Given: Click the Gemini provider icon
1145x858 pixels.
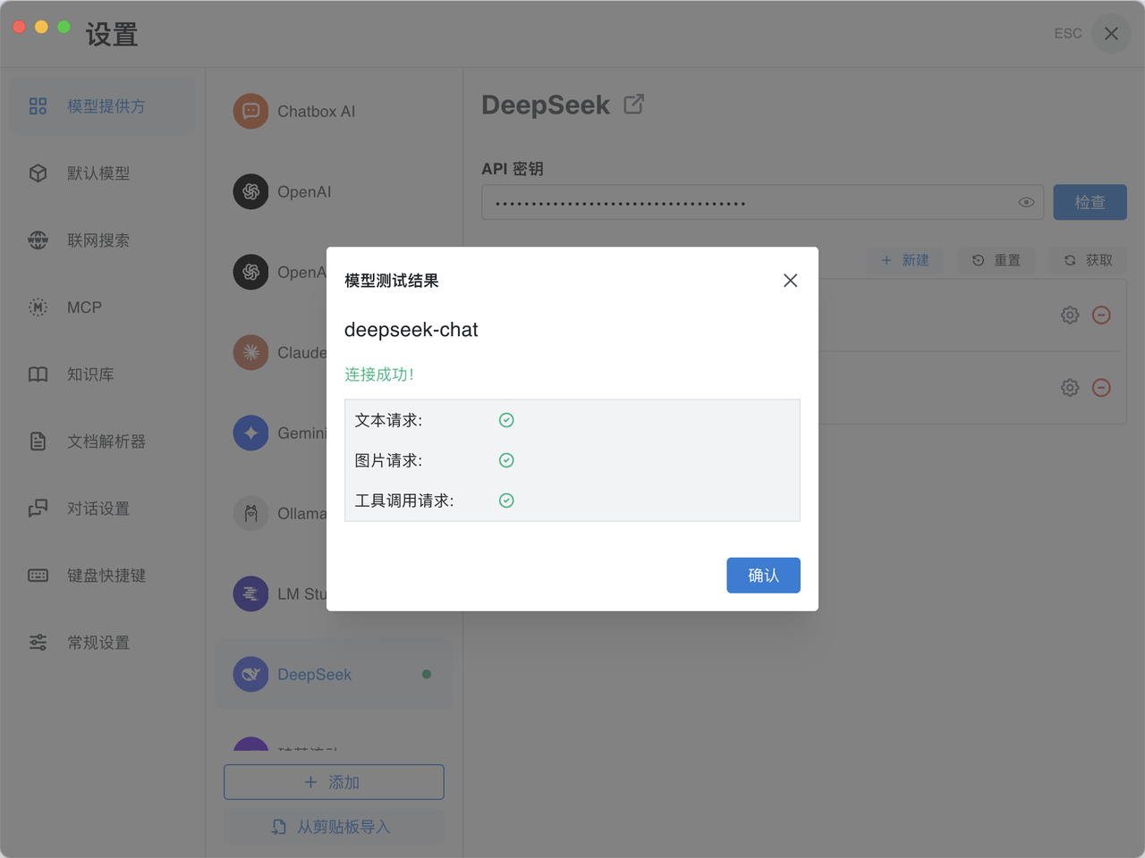Looking at the screenshot, I should click(250, 433).
